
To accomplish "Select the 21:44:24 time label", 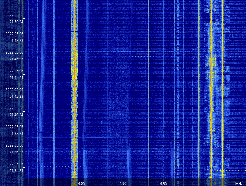I will 16,78.
